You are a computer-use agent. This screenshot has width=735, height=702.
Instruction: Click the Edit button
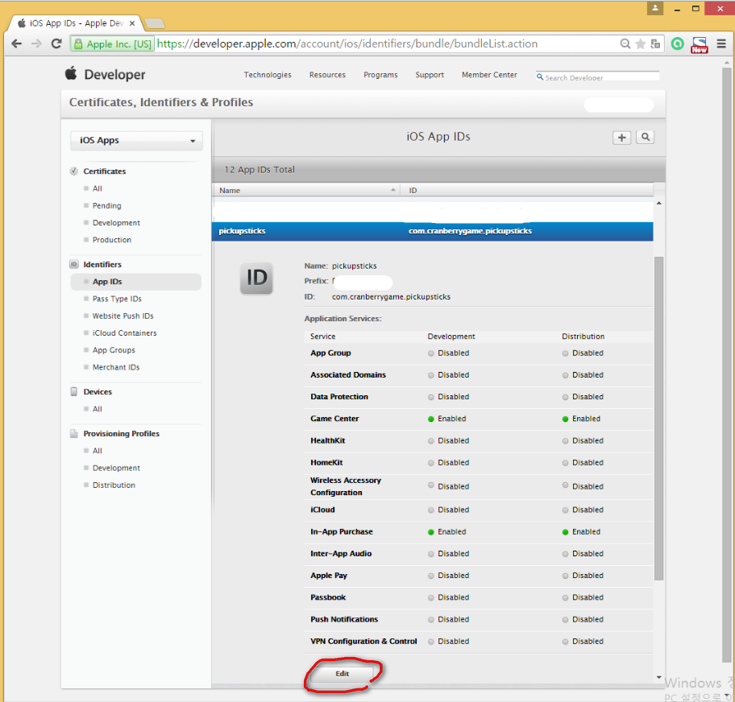point(343,674)
